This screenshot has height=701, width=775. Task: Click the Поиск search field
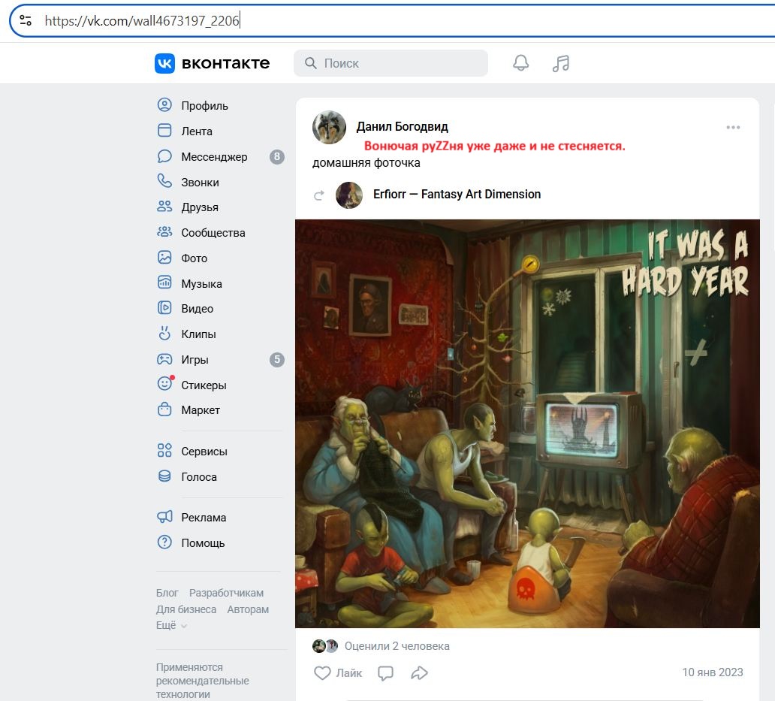click(391, 63)
